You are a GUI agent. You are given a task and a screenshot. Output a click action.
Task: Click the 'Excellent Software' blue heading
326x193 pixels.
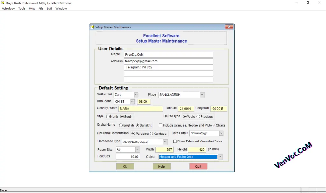[161, 36]
